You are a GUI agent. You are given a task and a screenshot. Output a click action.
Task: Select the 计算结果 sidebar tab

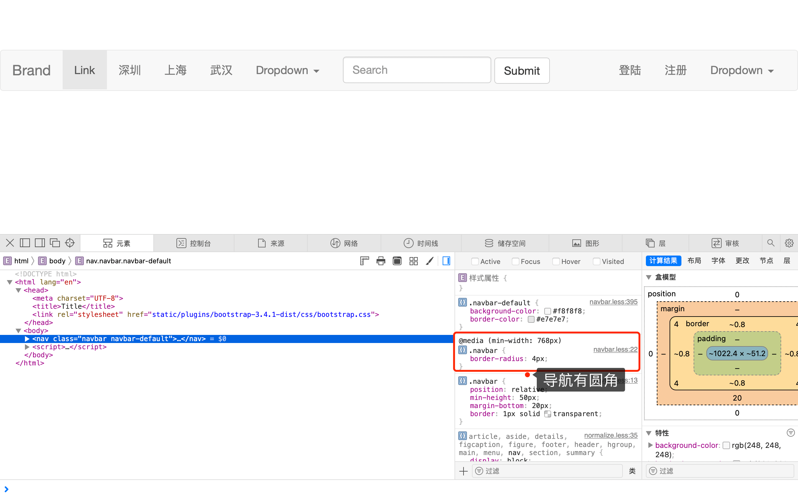tap(663, 261)
